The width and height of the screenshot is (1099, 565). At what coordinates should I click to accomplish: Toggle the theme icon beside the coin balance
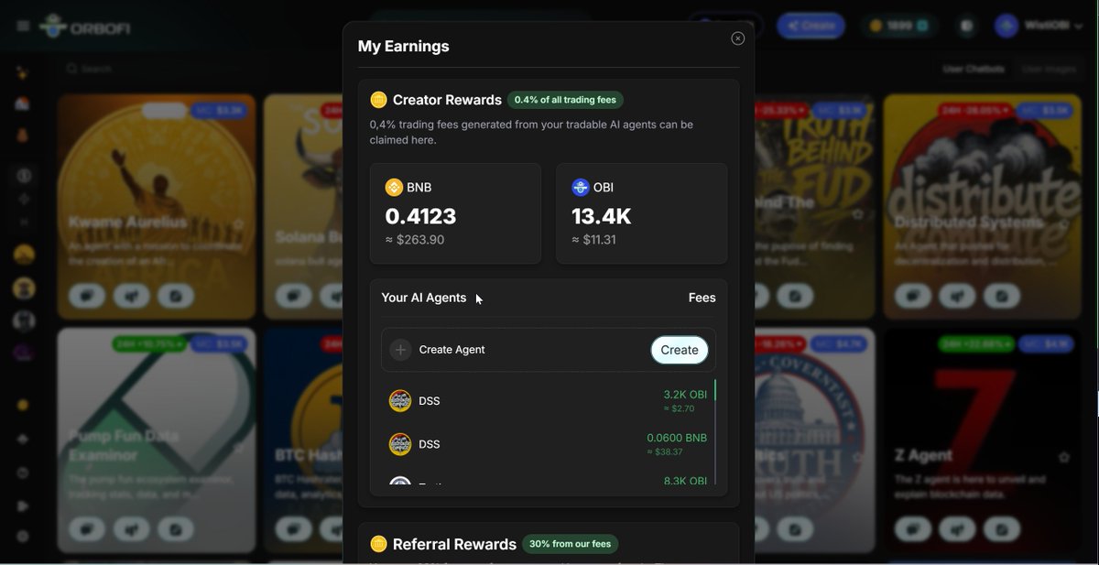point(967,26)
